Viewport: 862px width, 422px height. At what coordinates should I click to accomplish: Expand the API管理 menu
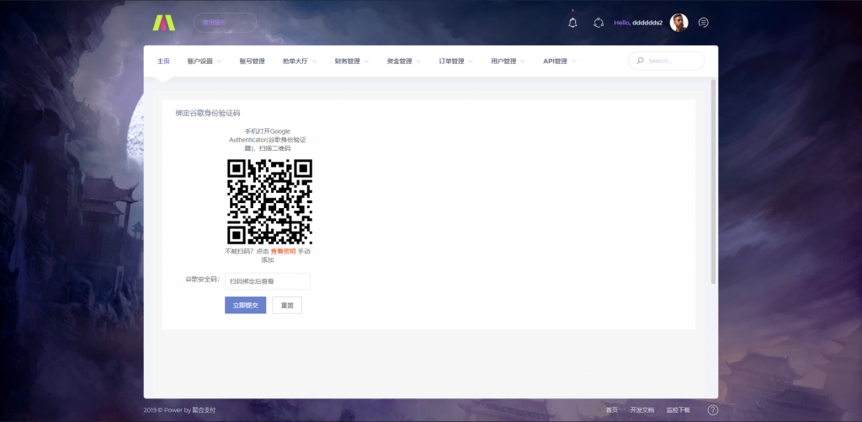[560, 61]
